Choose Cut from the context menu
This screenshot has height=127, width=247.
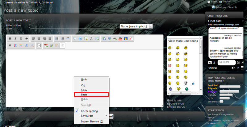tap(91, 85)
